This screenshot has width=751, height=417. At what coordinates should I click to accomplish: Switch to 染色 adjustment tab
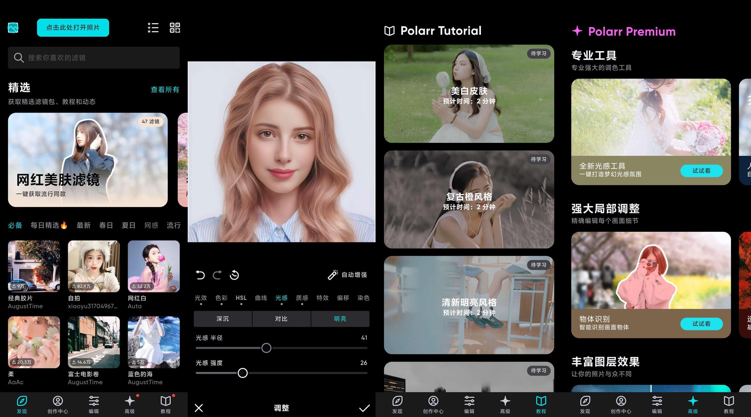click(363, 298)
